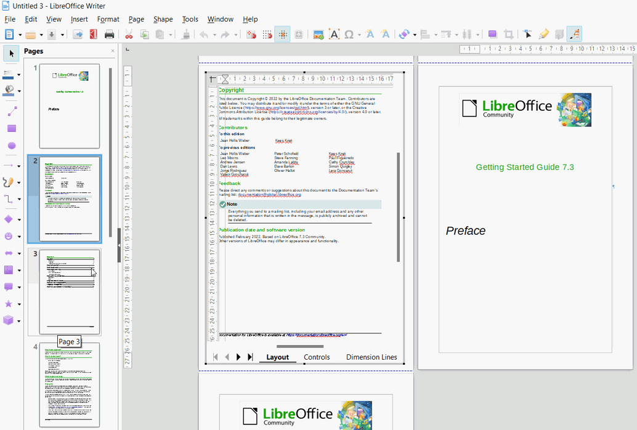Click the Open folder icon
Image resolution: width=637 pixels, height=430 pixels.
(30, 34)
